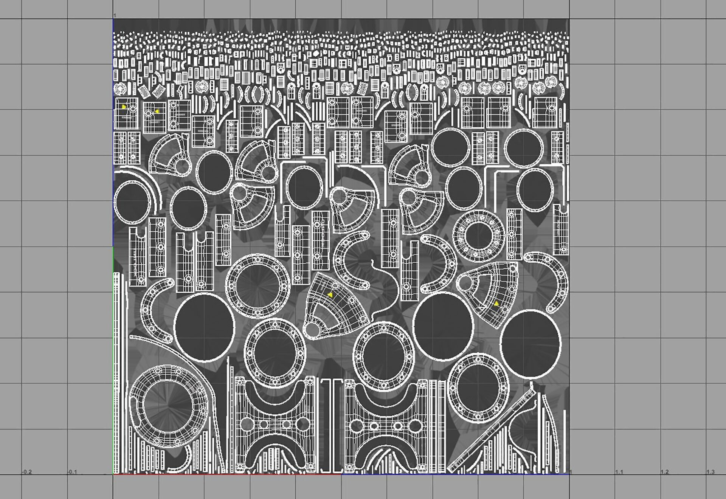Select the right H-shaped bracket UV shell
Viewport: 726px width, 499px height.
(386, 425)
